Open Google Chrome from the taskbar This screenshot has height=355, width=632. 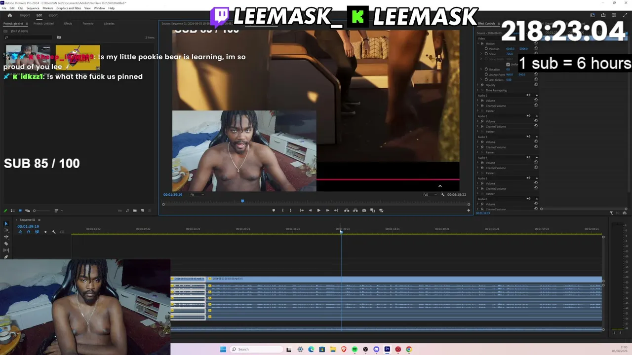tap(409, 349)
